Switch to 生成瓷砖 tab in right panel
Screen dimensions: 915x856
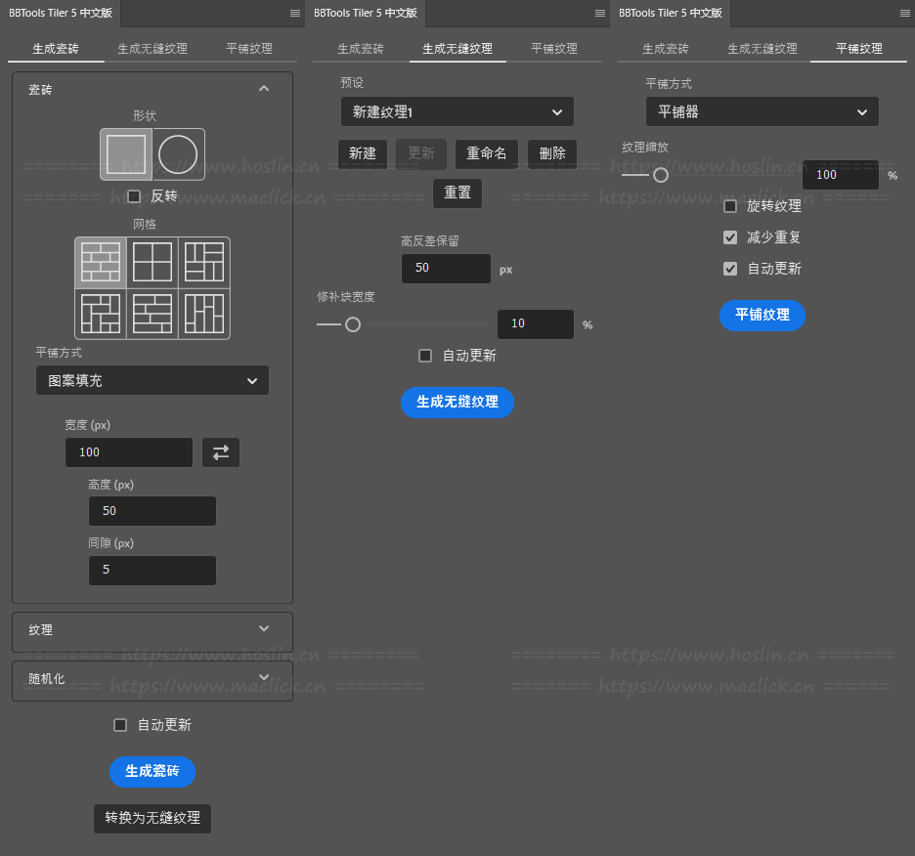(666, 49)
